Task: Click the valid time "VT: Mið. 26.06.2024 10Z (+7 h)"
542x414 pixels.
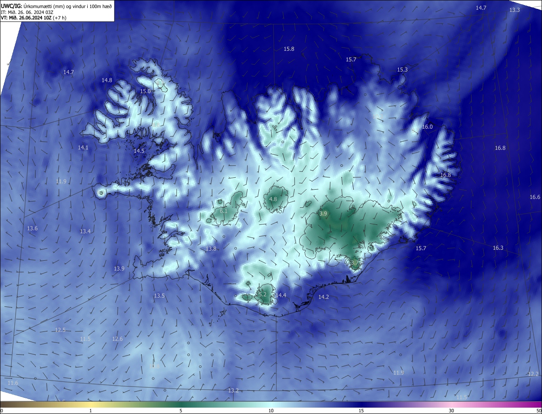Action: coord(33,18)
